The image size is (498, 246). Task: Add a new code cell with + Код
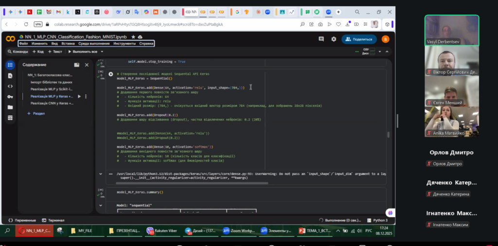[x=38, y=51]
